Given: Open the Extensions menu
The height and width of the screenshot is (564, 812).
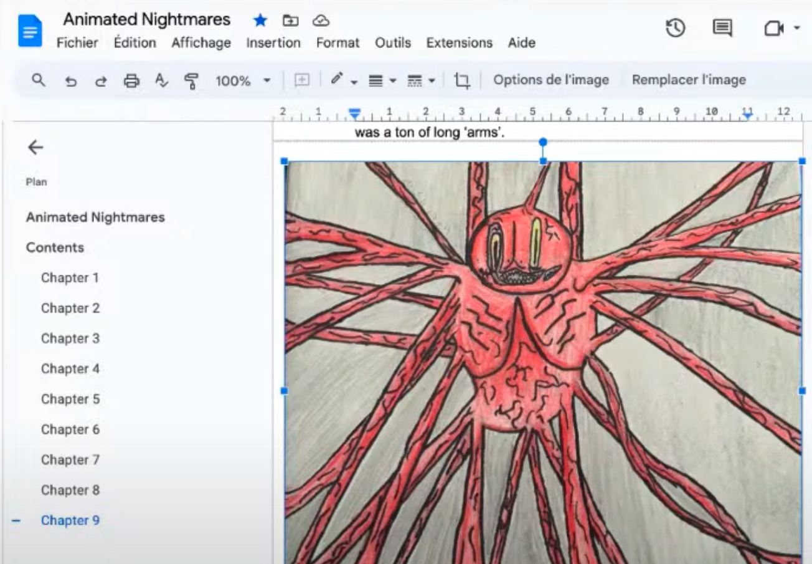Looking at the screenshot, I should pyautogui.click(x=459, y=43).
